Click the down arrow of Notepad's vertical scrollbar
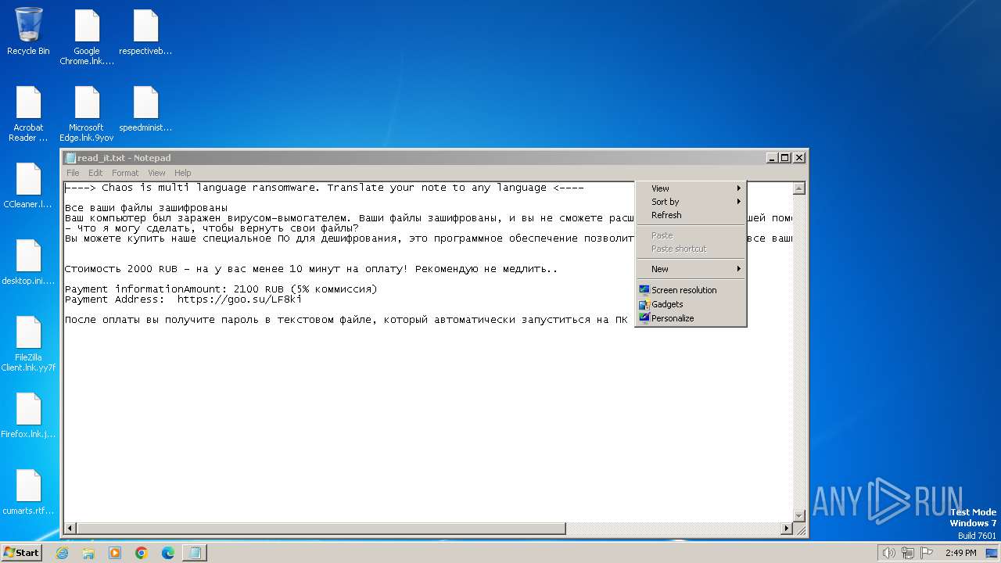 click(798, 515)
